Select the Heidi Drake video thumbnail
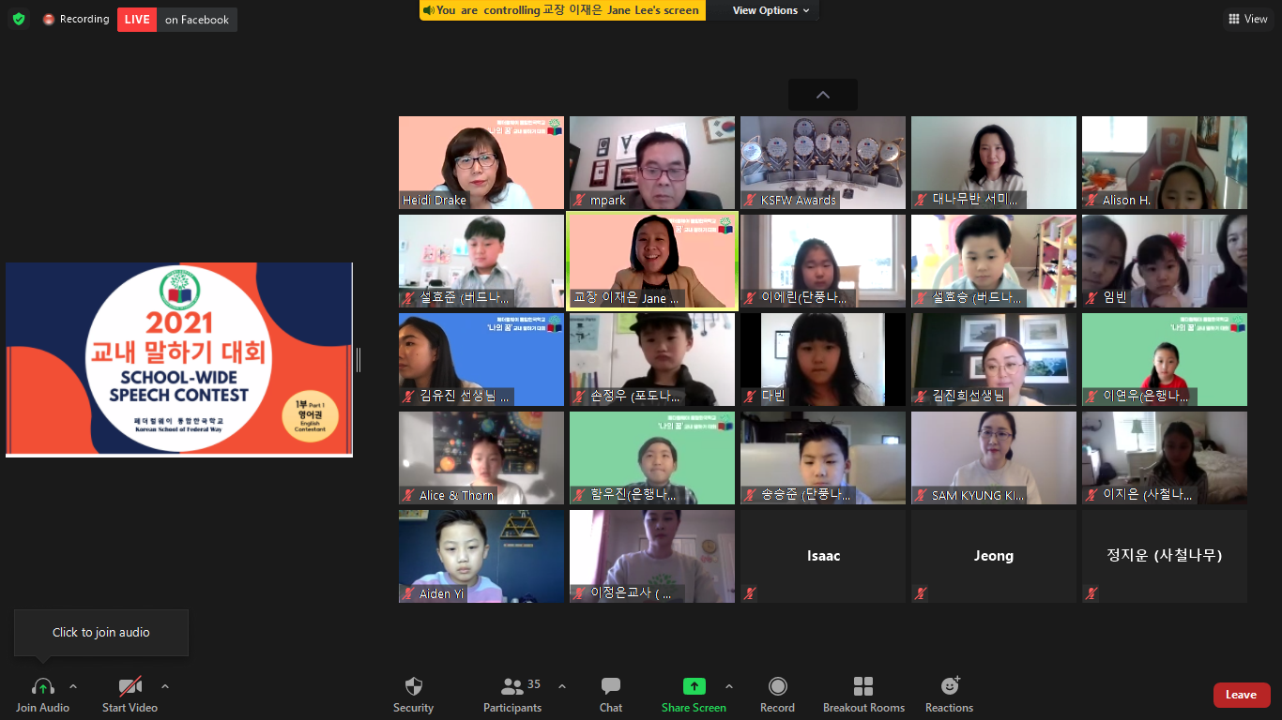The height and width of the screenshot is (720, 1282). pyautogui.click(x=481, y=162)
